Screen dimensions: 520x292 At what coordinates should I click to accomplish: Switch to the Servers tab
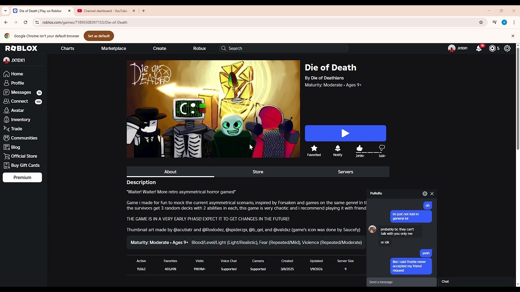point(345,172)
